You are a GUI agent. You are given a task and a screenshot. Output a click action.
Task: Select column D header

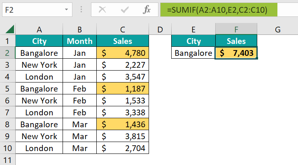pos(160,30)
